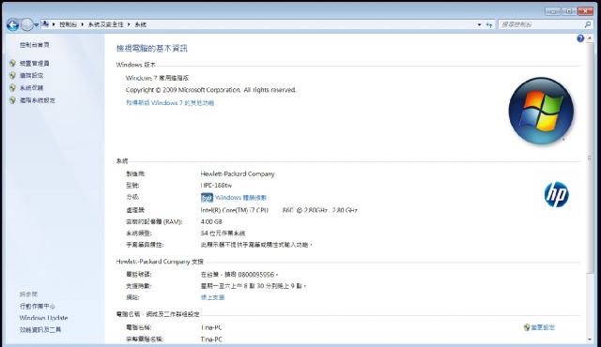Select 控制台 in the address breadcrumb
Viewport: 601px width, 347px height.
click(x=68, y=24)
